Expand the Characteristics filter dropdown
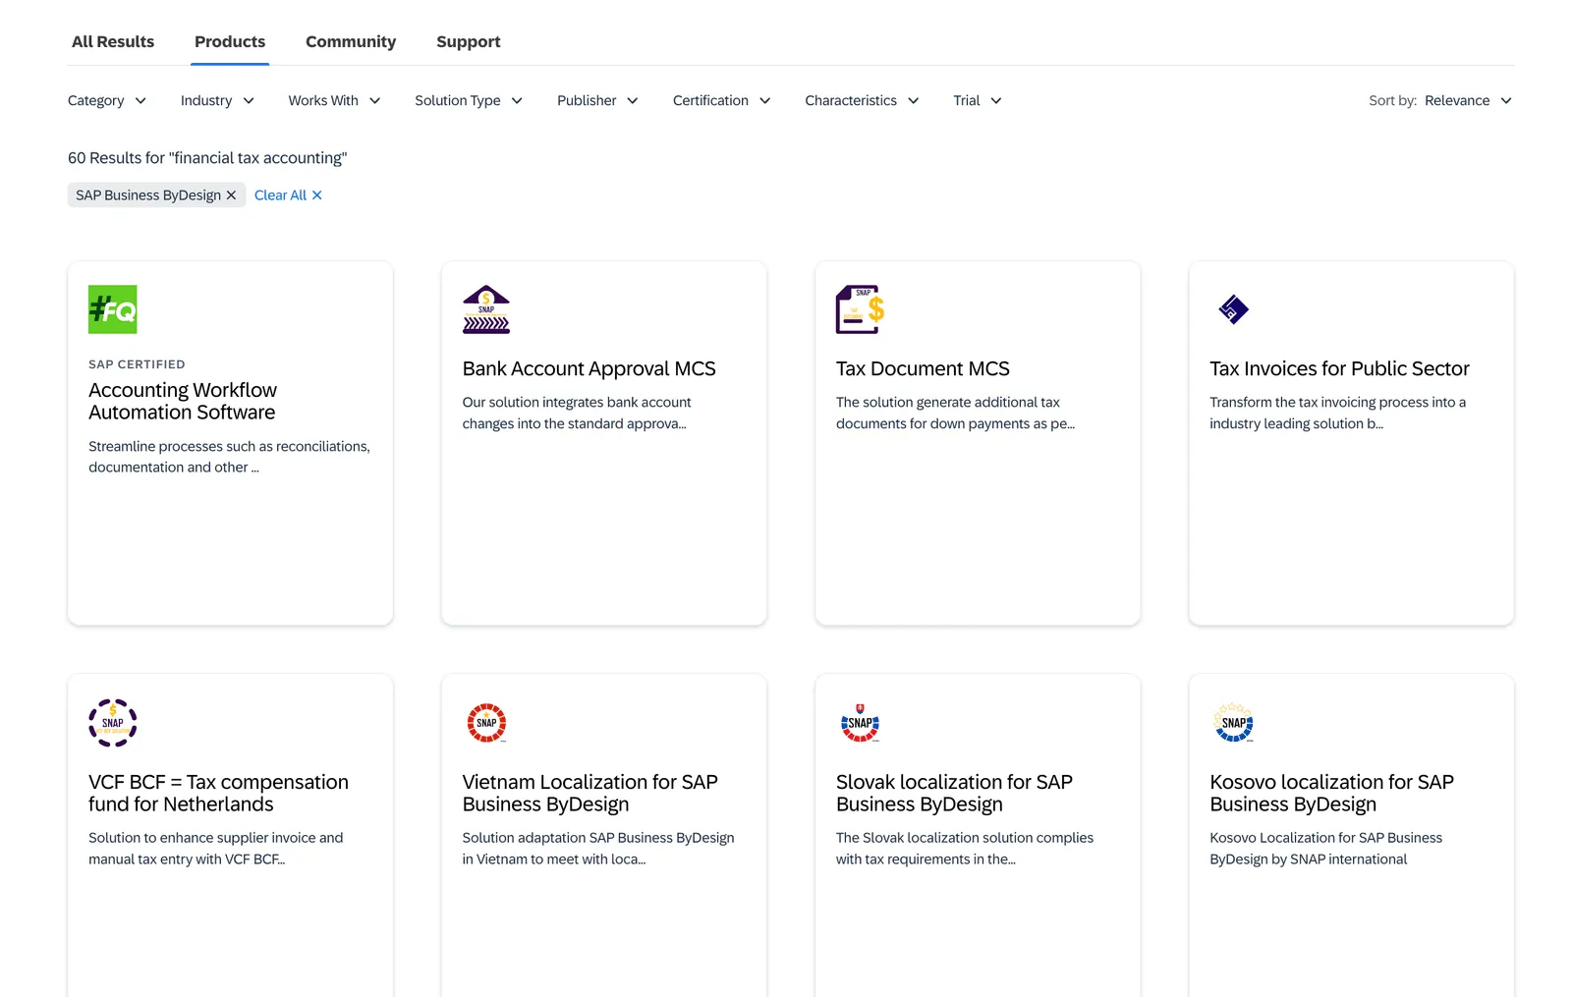Viewport: 1572px width, 997px height. (862, 100)
